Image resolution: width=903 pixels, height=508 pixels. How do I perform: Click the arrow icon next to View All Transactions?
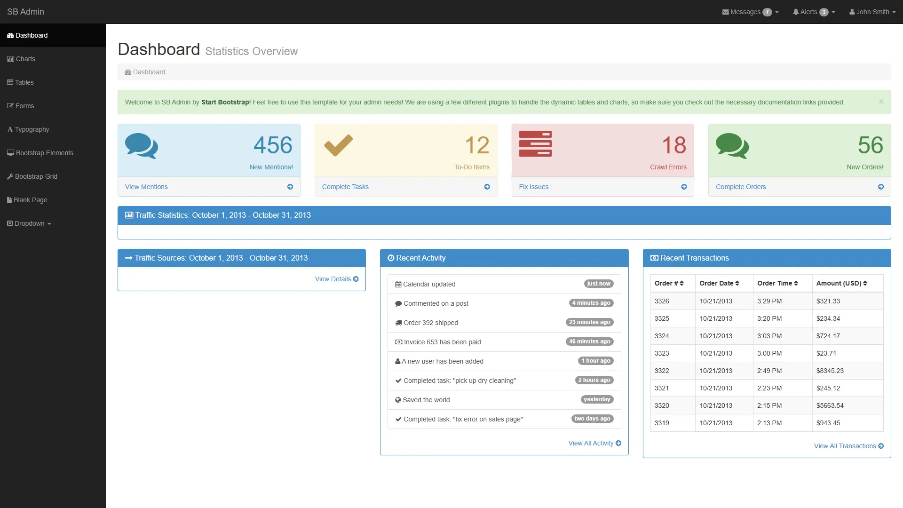tap(881, 446)
